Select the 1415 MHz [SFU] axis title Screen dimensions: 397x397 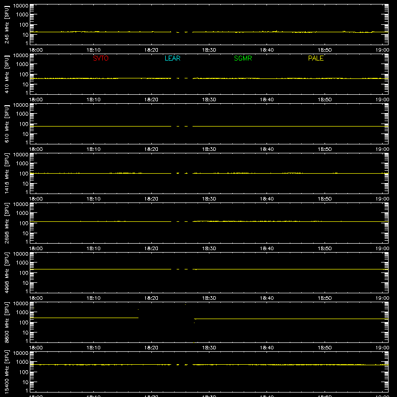pyautogui.click(x=6, y=173)
